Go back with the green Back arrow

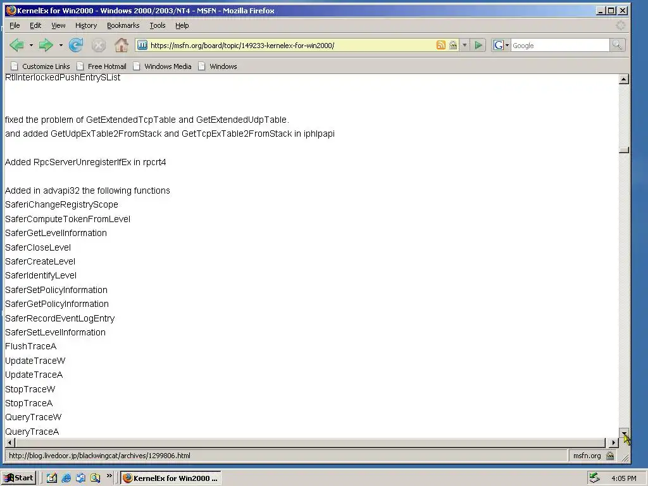click(17, 45)
